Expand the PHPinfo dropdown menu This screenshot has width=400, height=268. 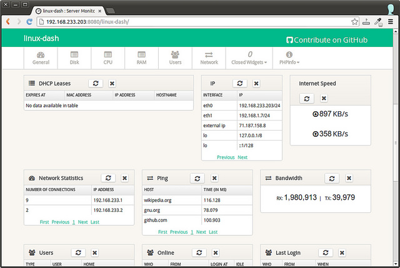tap(289, 58)
